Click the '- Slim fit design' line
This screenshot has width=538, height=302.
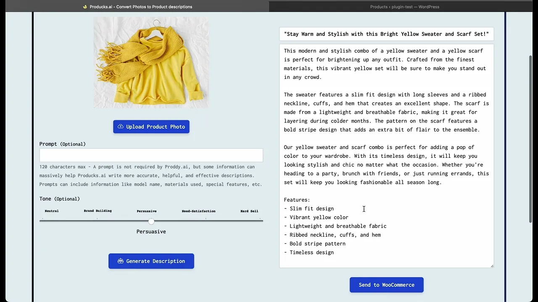tap(309, 208)
